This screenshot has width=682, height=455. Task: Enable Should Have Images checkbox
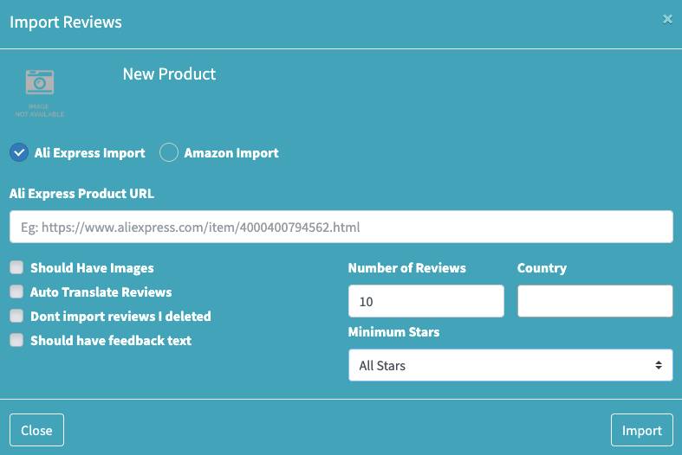click(x=16, y=267)
